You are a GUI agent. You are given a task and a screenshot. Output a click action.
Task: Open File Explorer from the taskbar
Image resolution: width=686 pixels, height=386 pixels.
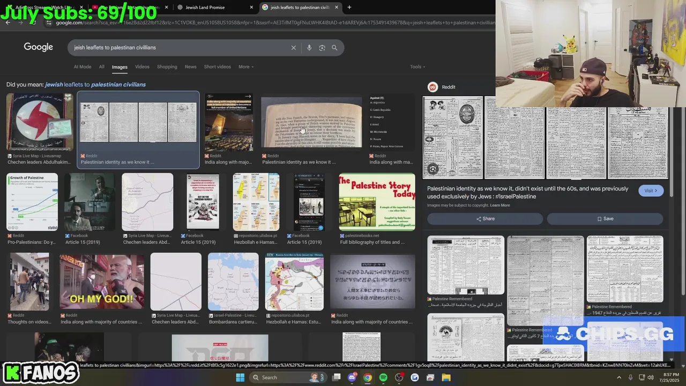pyautogui.click(x=446, y=377)
